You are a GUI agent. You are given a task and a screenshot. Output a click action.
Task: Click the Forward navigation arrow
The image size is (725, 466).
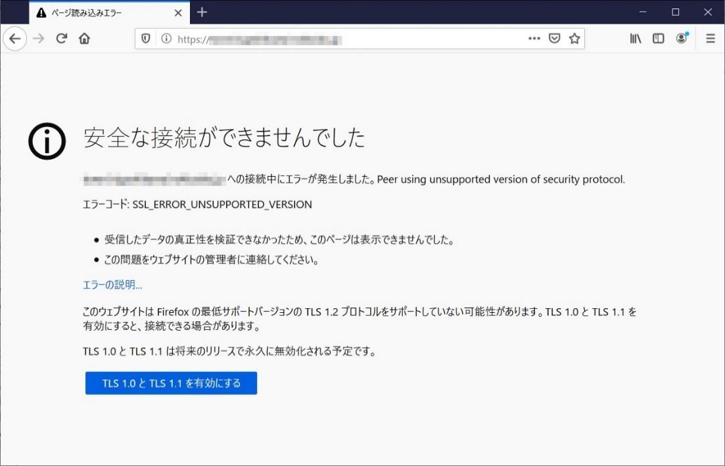(x=39, y=39)
